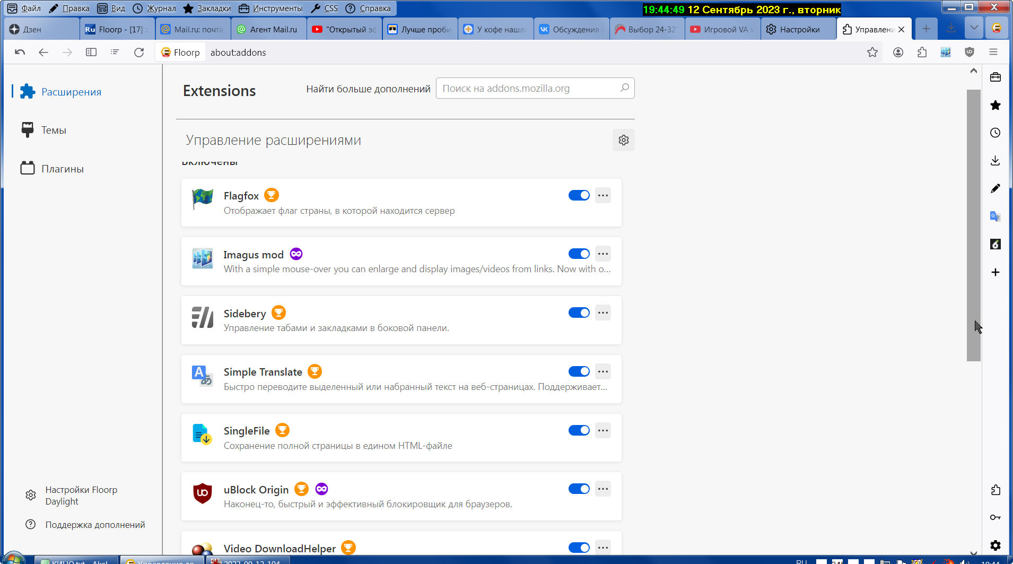Click the forward arrow button
This screenshot has height=564, width=1013.
click(67, 52)
